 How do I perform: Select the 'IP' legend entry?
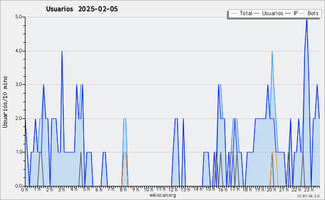291,13
